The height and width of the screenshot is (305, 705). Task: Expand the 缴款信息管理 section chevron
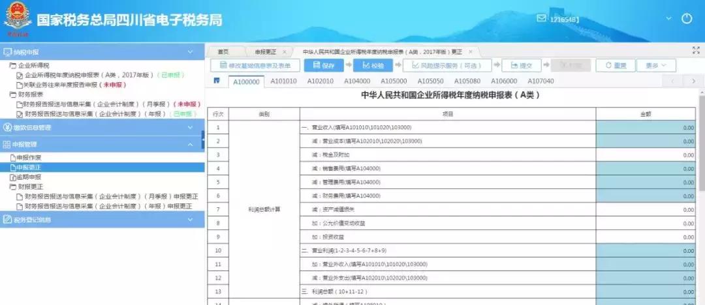coord(190,128)
